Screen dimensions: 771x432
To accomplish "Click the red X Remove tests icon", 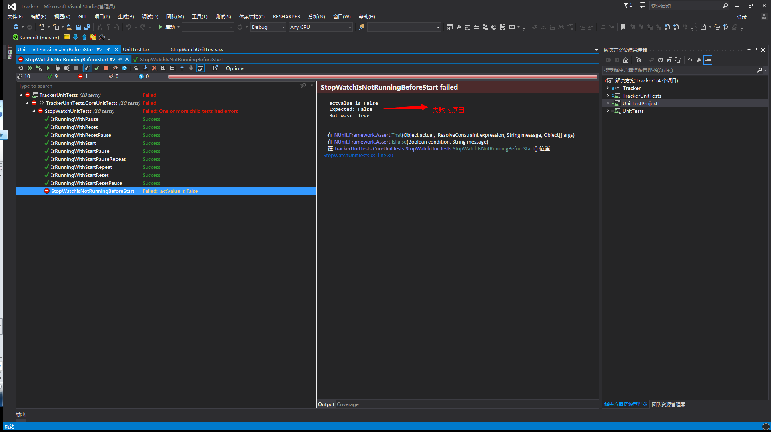I will click(154, 68).
